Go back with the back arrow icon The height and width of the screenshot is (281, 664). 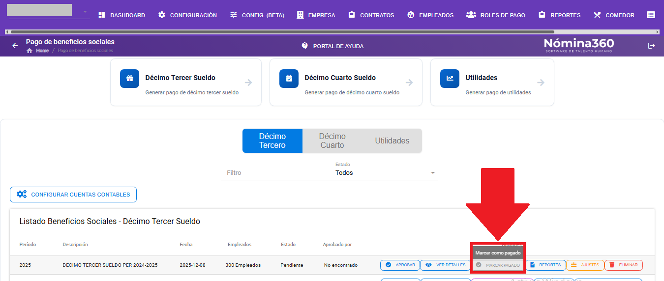(15, 46)
